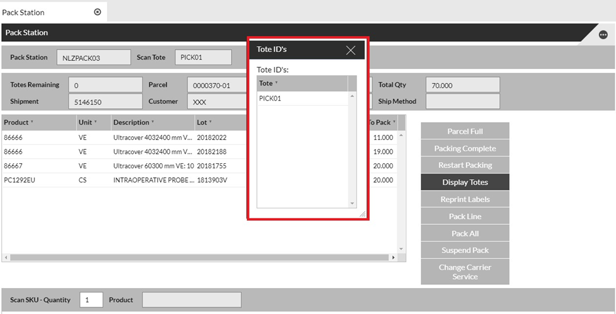
Task: Open the ellipsis options menu
Action: [x=603, y=35]
